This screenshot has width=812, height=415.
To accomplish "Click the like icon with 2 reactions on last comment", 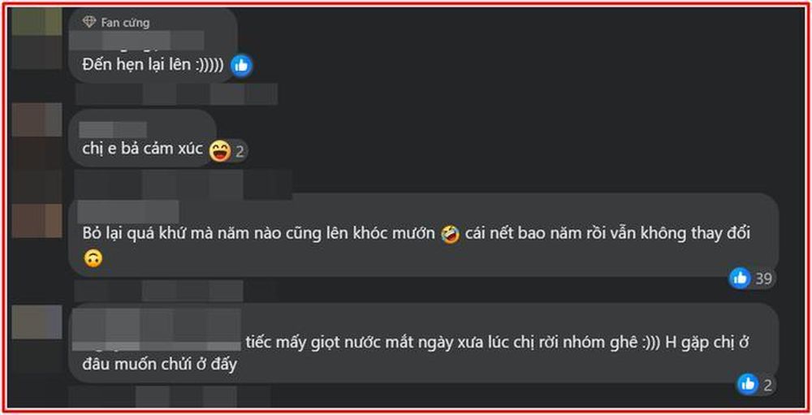I will coord(747,384).
